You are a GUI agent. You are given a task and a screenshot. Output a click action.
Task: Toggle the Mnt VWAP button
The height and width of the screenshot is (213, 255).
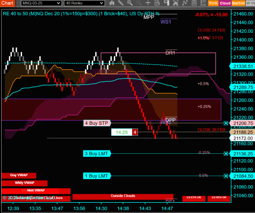click(36, 191)
